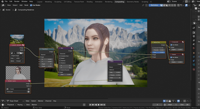The width and height of the screenshot is (200, 109).
Task: Open the Physics properties tab
Action: click(x=194, y=57)
